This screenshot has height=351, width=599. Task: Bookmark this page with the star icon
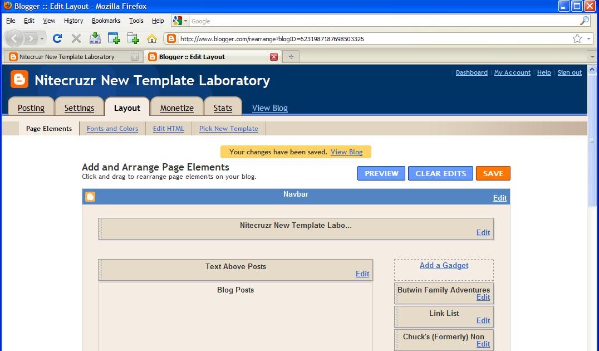pos(577,38)
